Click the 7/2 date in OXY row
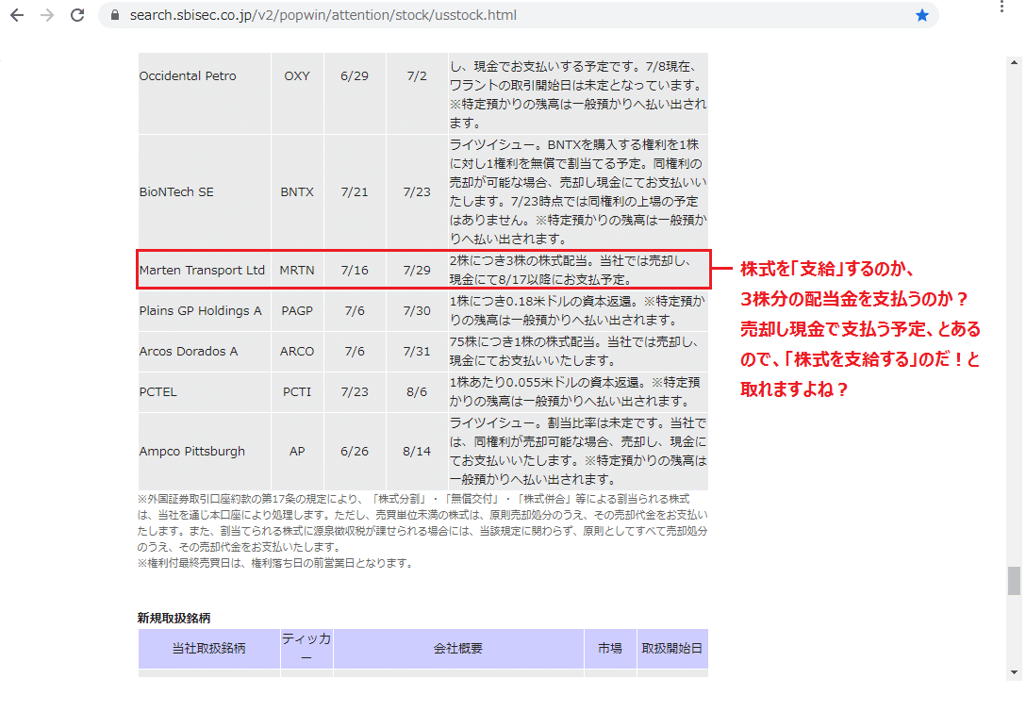Viewport: 1026px width, 728px height. tap(417, 75)
